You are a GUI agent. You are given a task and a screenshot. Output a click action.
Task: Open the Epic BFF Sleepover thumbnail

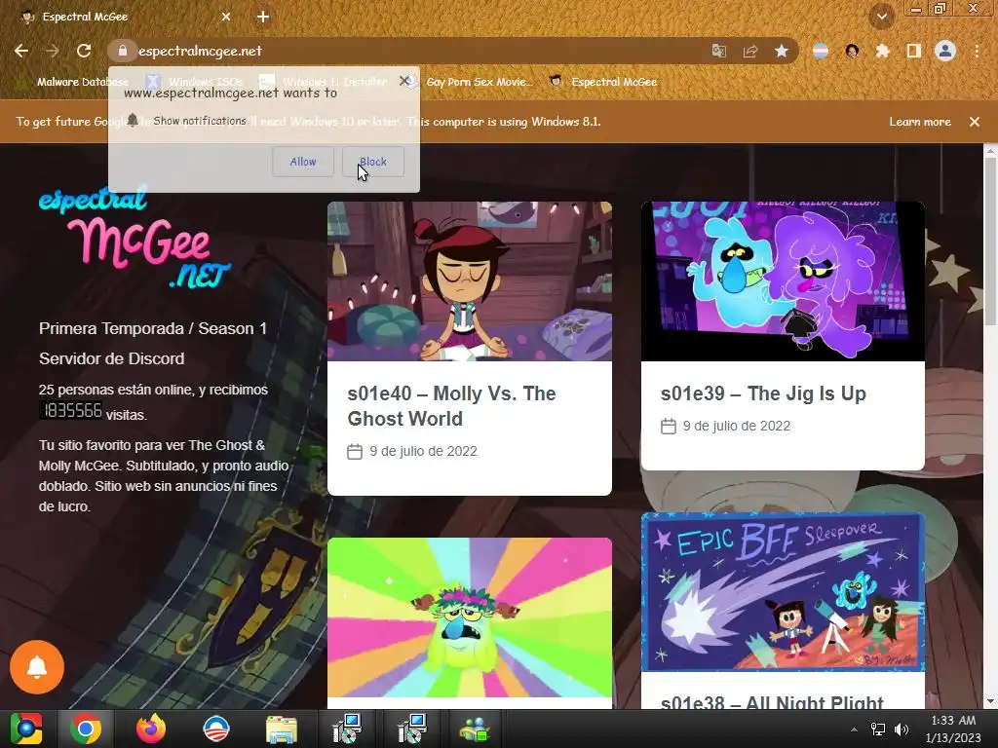pyautogui.click(x=783, y=592)
